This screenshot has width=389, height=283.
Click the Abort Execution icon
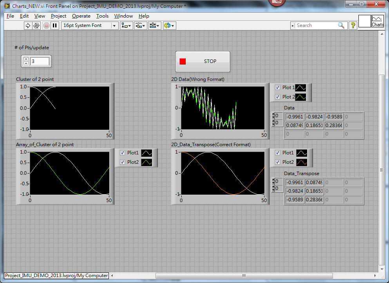coord(47,25)
